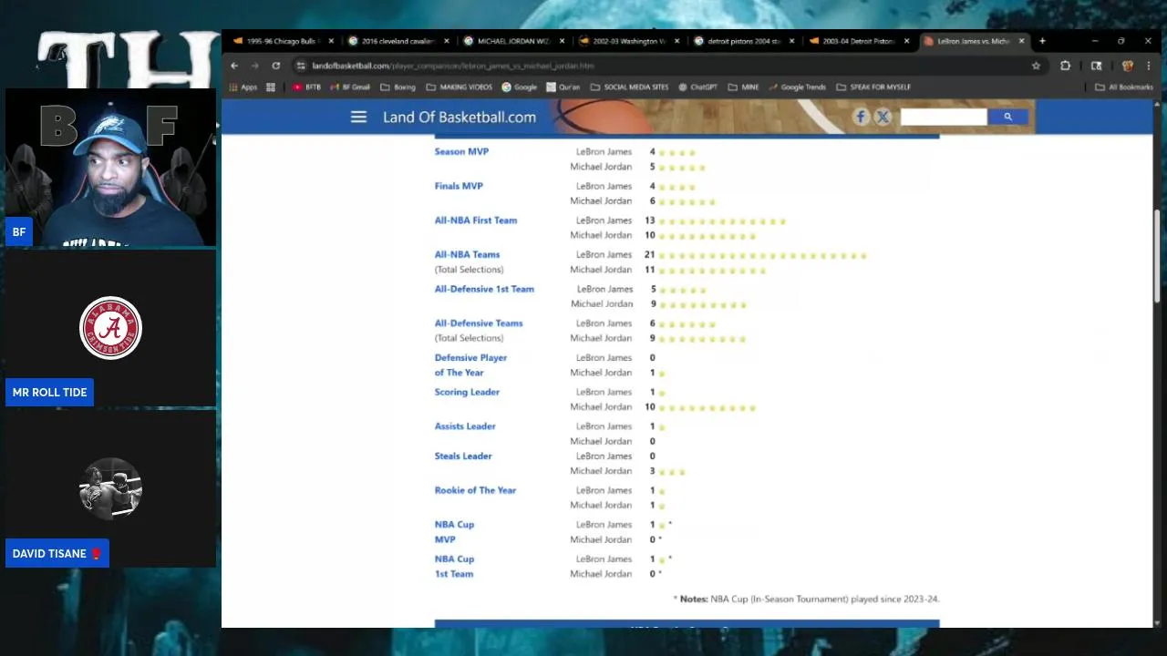This screenshot has height=656, width=1167.
Task: Expand the Boxing bookmarks folder
Action: (x=398, y=87)
